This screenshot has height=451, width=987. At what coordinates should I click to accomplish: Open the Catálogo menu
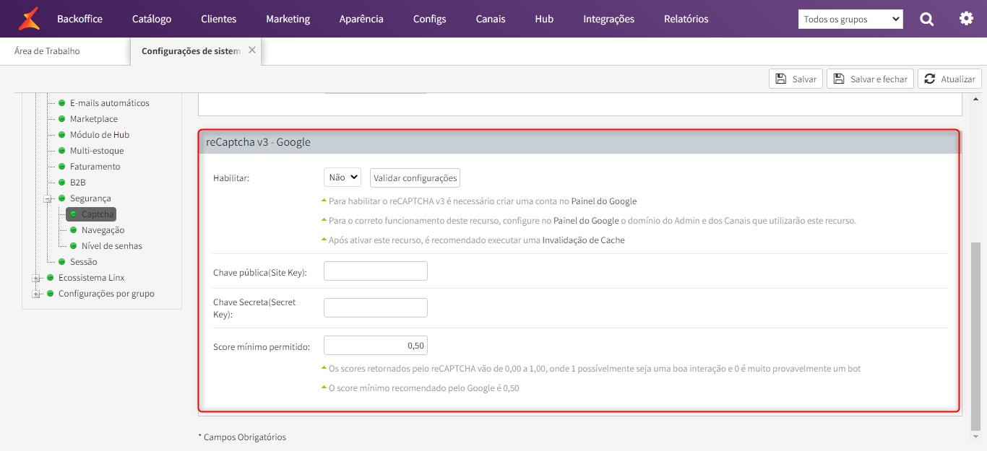(152, 19)
